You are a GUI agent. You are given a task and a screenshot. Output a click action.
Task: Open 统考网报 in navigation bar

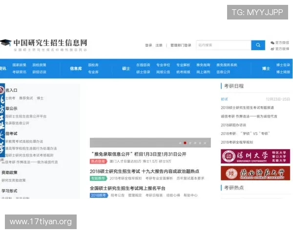(183, 72)
